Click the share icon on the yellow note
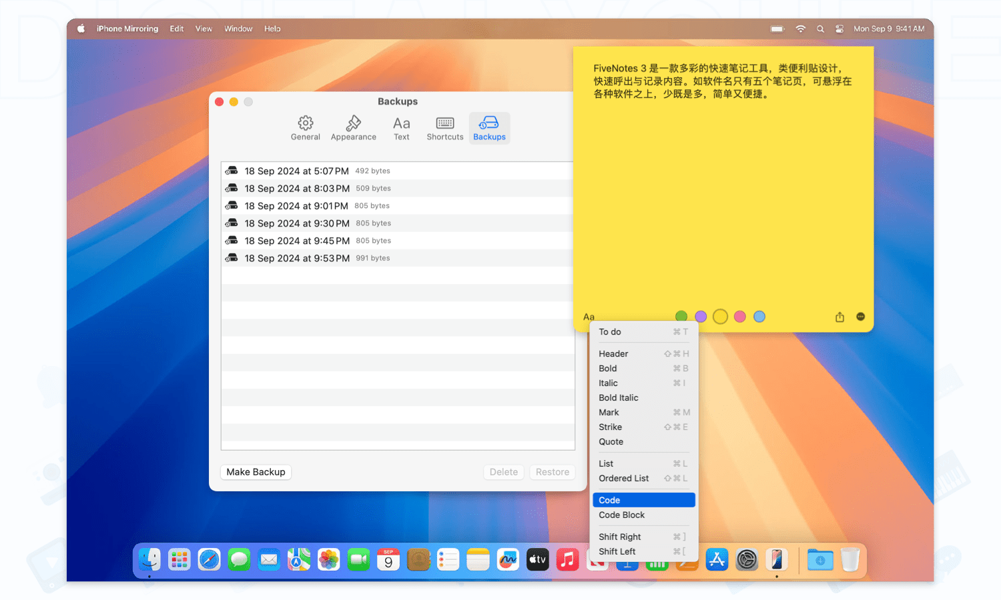 [x=840, y=317]
